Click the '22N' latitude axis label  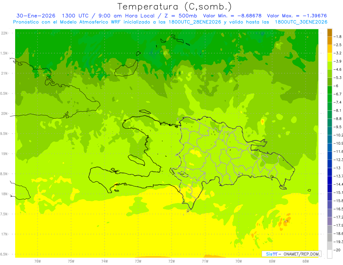point(4,33)
